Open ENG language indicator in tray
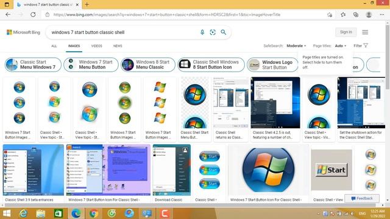 click(363, 214)
